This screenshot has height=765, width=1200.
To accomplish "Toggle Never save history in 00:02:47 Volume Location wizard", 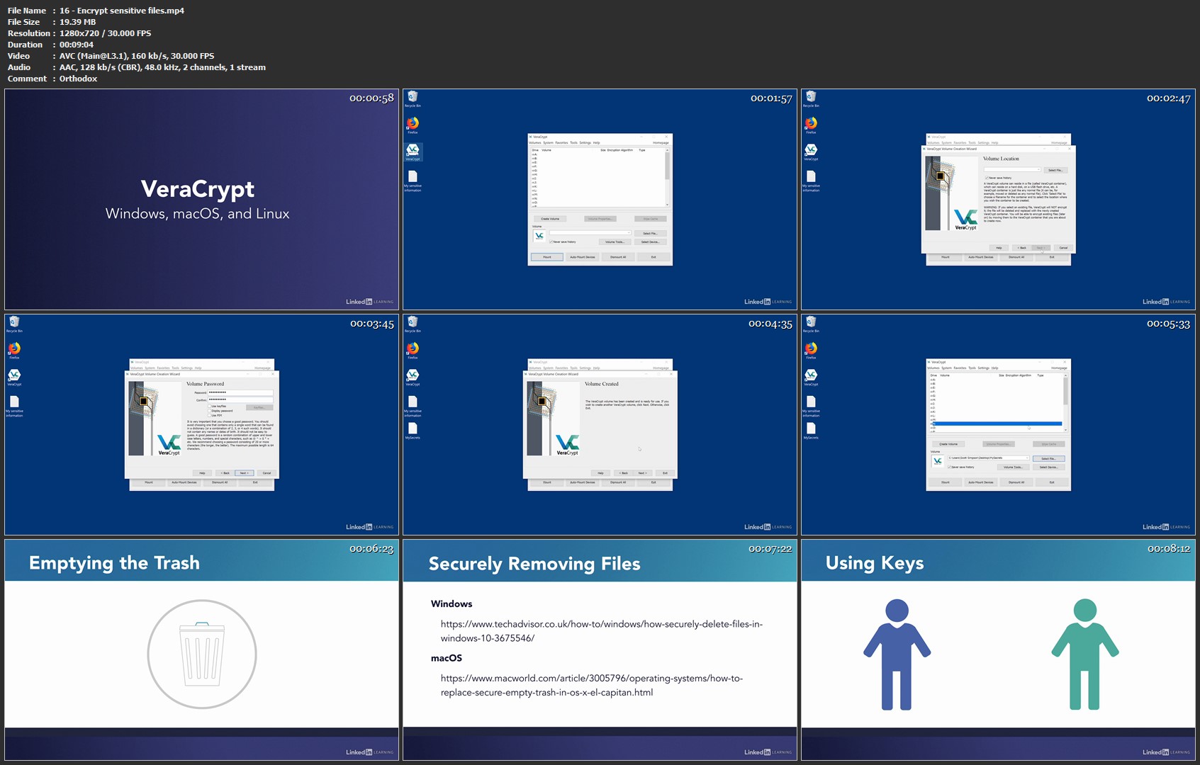I will 987,178.
